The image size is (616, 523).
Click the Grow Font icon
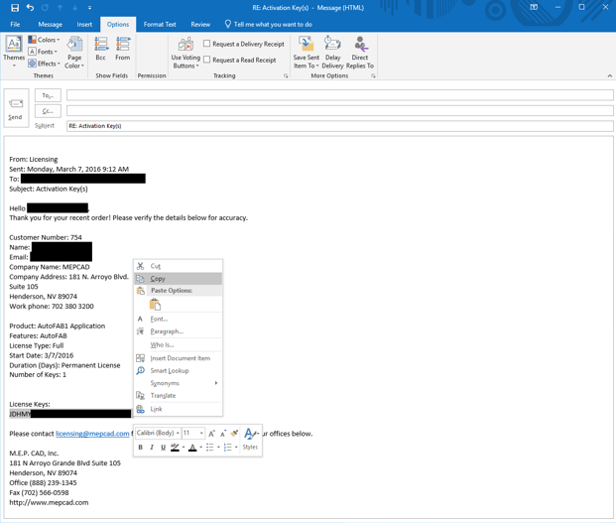[x=211, y=434]
